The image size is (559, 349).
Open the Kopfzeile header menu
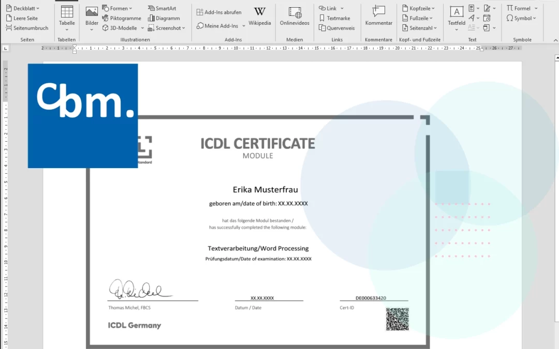point(419,8)
